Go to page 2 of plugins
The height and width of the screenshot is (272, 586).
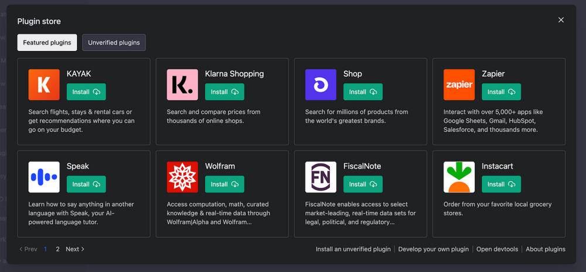pos(57,249)
